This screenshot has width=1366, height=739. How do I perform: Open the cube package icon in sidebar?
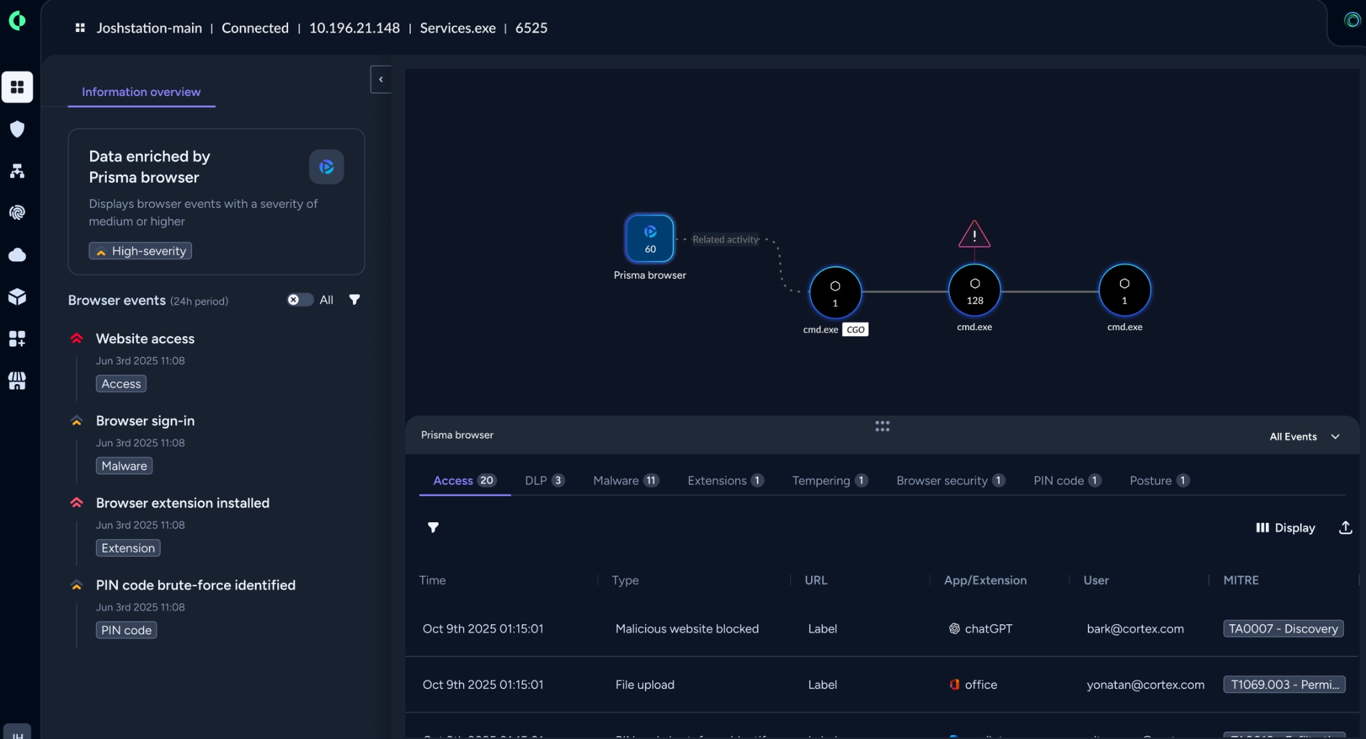click(x=17, y=297)
